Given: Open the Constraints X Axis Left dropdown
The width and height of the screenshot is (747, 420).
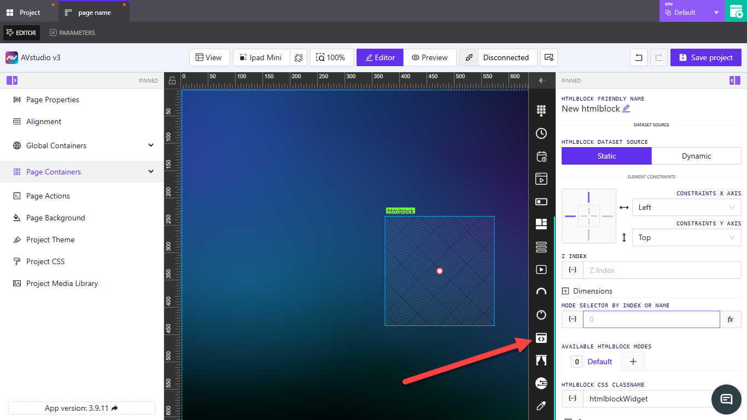Looking at the screenshot, I should 686,207.
